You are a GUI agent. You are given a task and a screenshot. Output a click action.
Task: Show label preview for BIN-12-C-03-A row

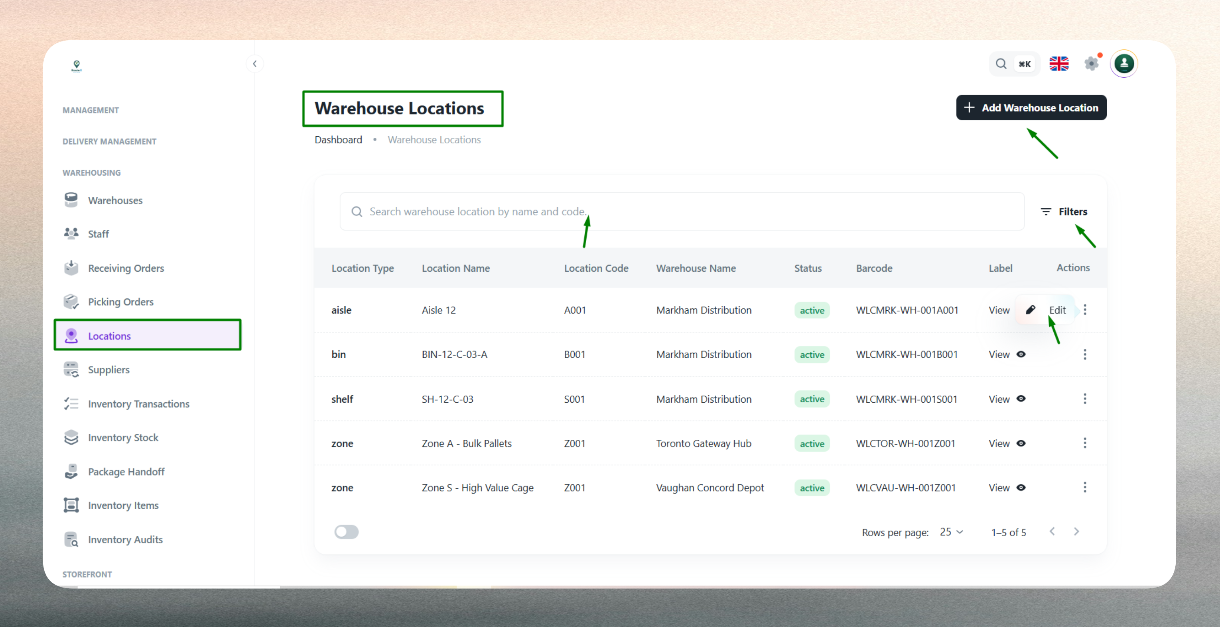point(1021,355)
